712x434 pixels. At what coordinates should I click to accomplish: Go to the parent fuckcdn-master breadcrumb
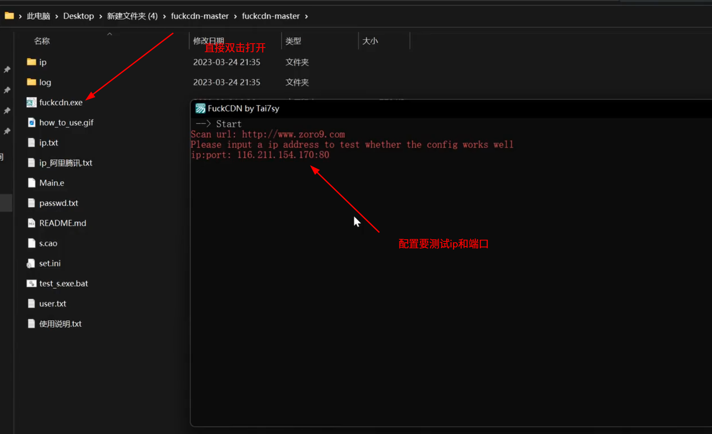coord(200,16)
